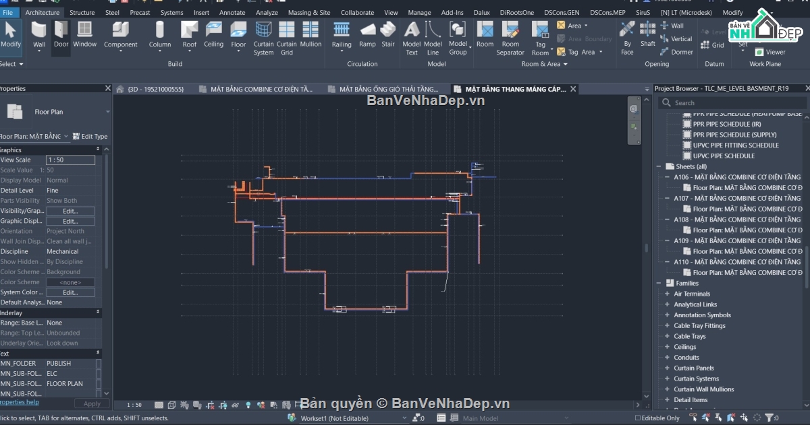Toggle the Editable Only filter in status bar

click(x=639, y=418)
